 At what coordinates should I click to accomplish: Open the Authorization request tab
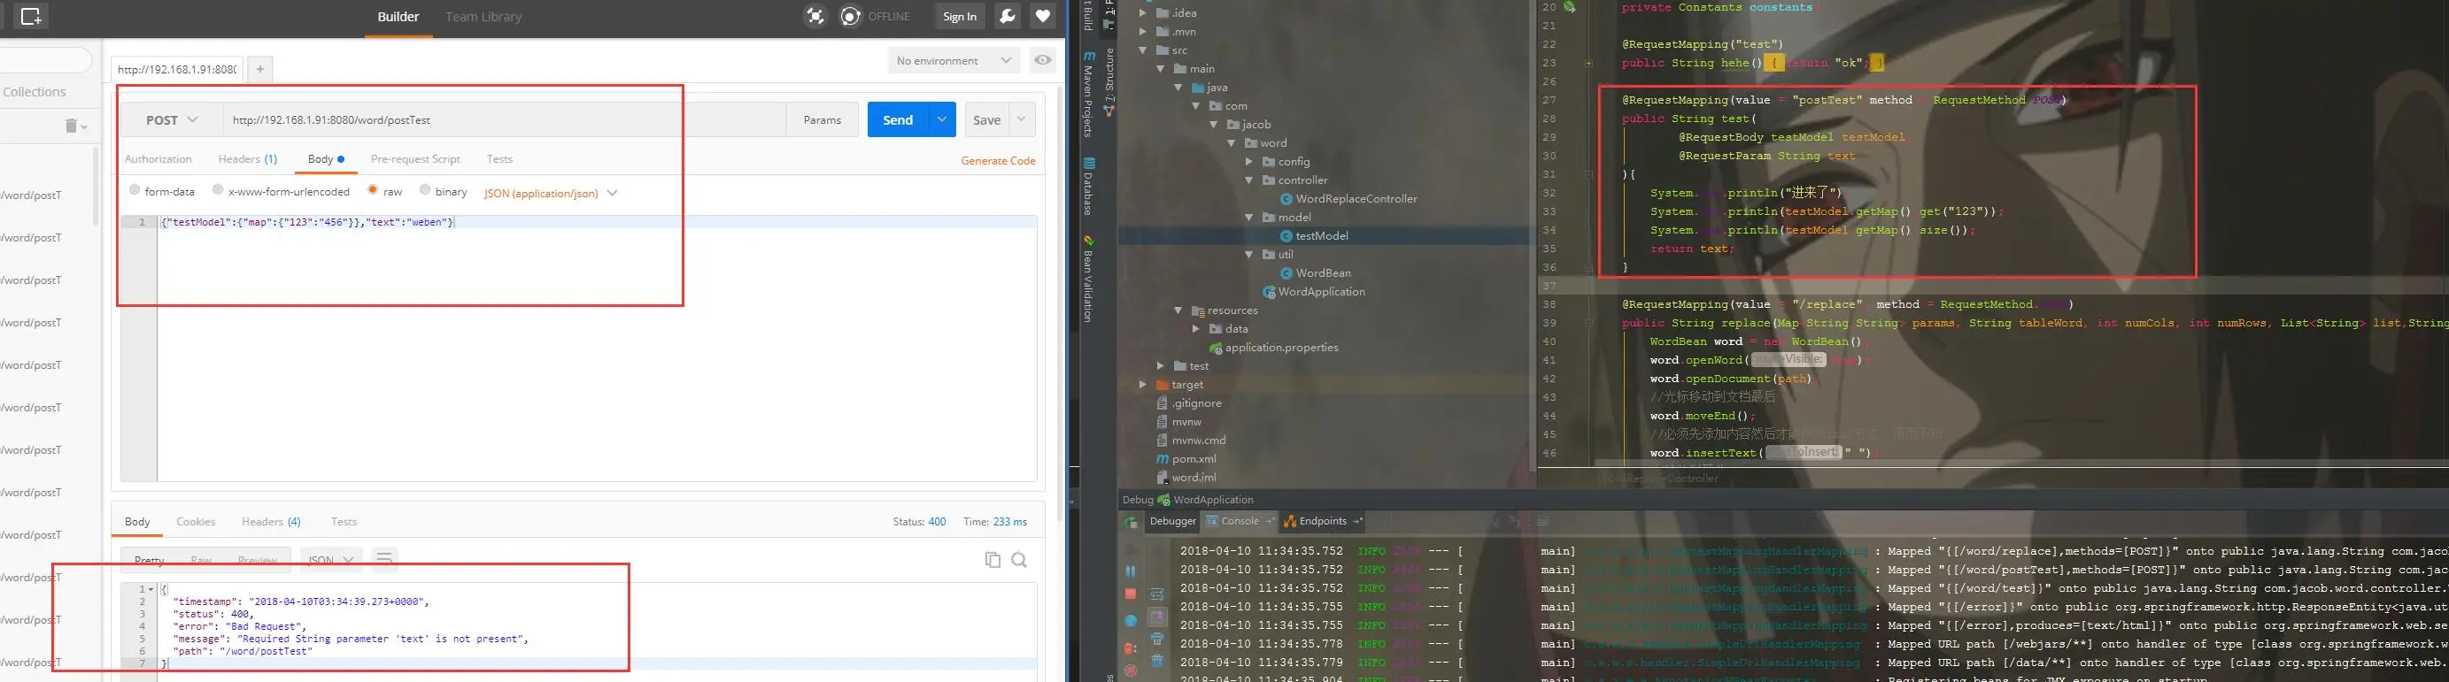coord(158,159)
